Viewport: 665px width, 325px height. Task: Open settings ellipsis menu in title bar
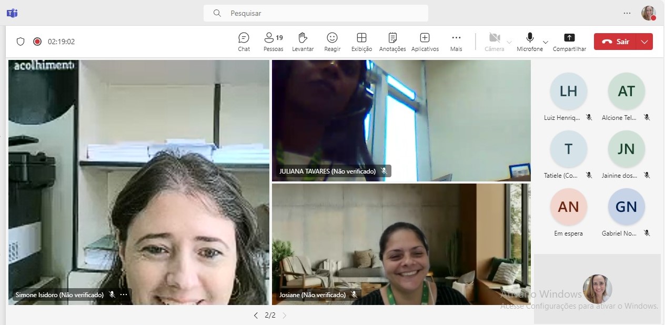click(627, 13)
